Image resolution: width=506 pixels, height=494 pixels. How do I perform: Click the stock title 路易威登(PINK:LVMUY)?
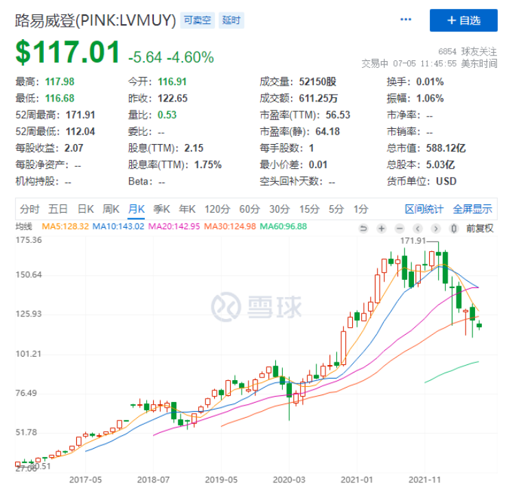coord(95,21)
